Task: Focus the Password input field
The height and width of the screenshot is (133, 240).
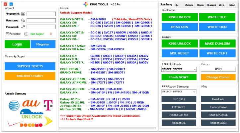Action: pos(41,27)
